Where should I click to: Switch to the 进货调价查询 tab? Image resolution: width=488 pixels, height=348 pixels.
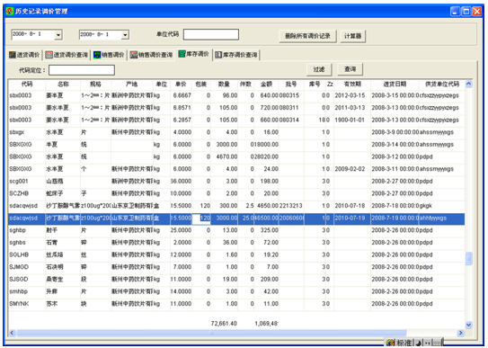[67, 55]
